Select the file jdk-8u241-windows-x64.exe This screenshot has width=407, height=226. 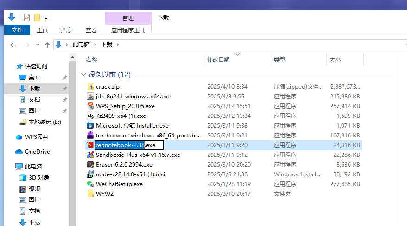pyautogui.click(x=133, y=97)
